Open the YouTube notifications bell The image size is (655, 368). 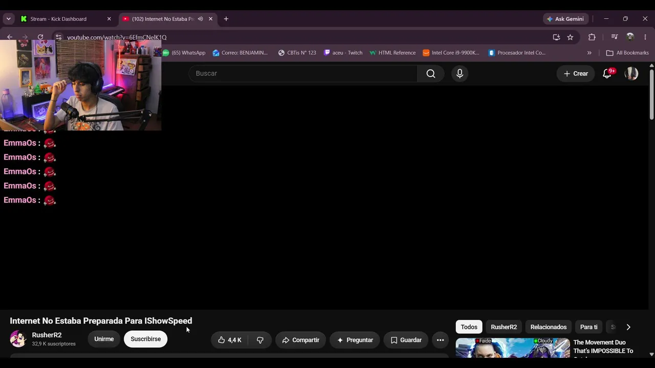[x=607, y=74]
